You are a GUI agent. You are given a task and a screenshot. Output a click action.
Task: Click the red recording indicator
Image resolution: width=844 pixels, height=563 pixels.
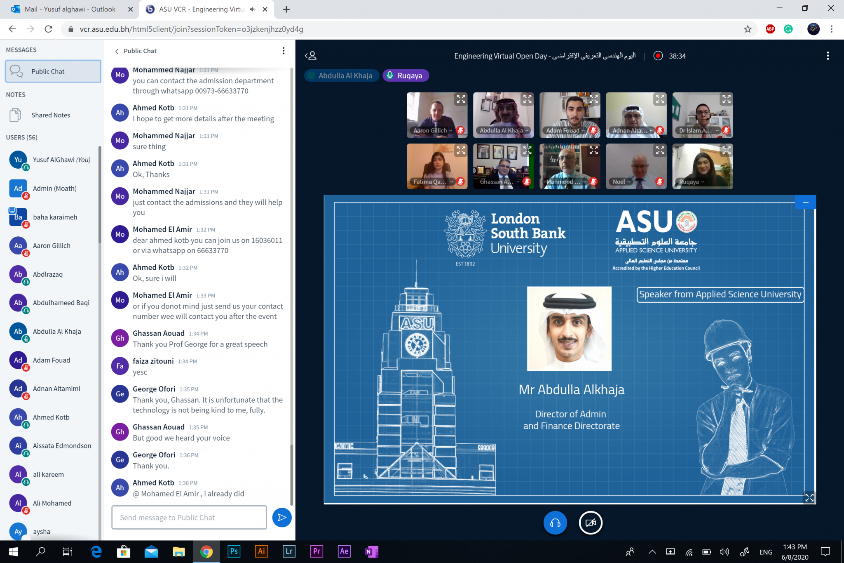658,56
